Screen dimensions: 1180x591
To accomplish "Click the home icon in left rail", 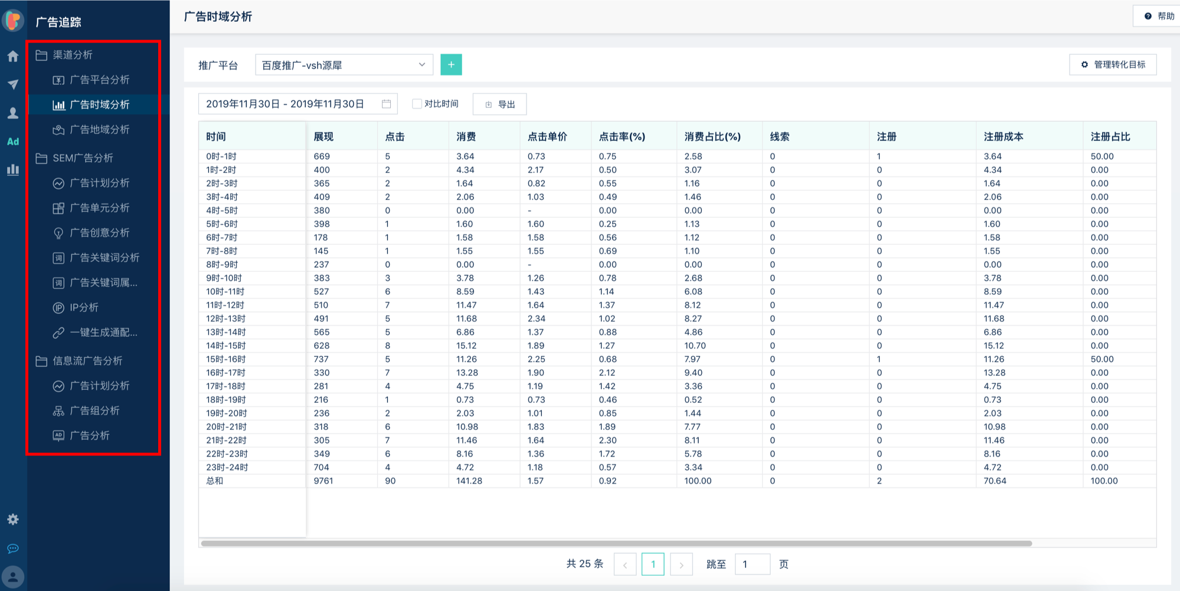I will coord(13,57).
